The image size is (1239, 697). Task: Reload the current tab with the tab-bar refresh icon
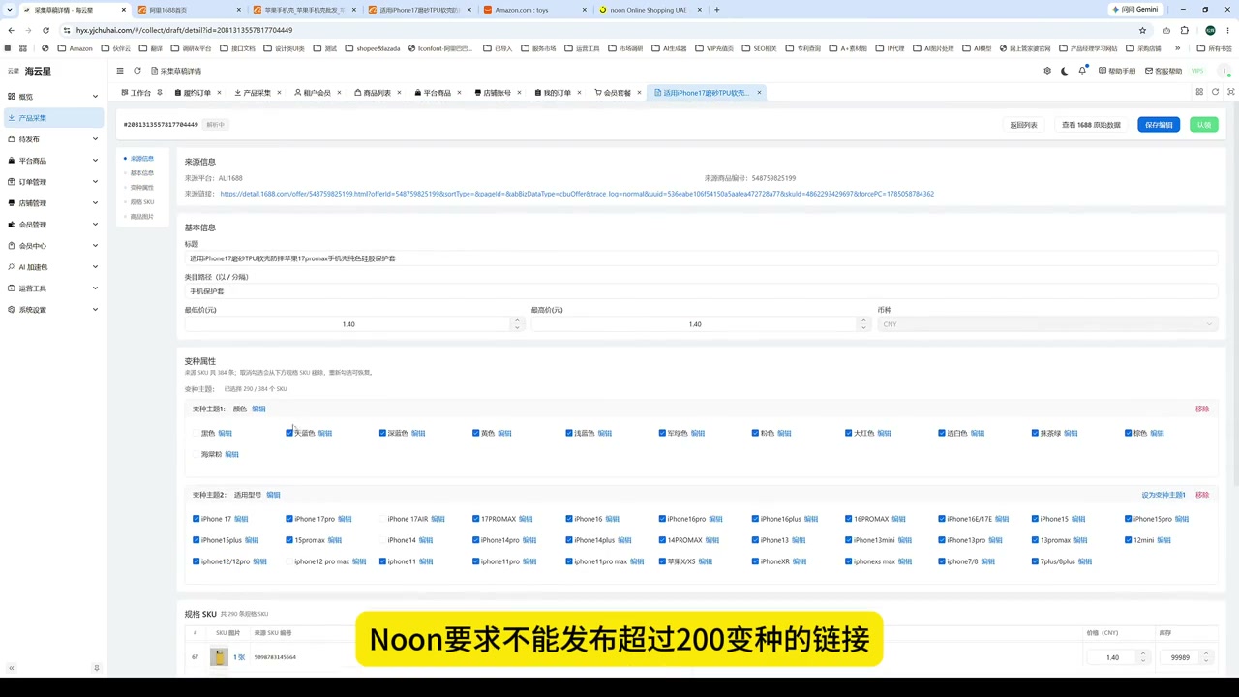(x=1215, y=92)
